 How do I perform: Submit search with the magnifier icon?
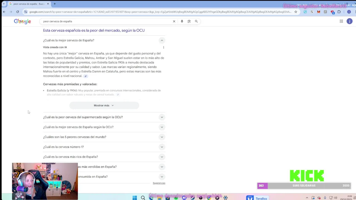coord(196,21)
